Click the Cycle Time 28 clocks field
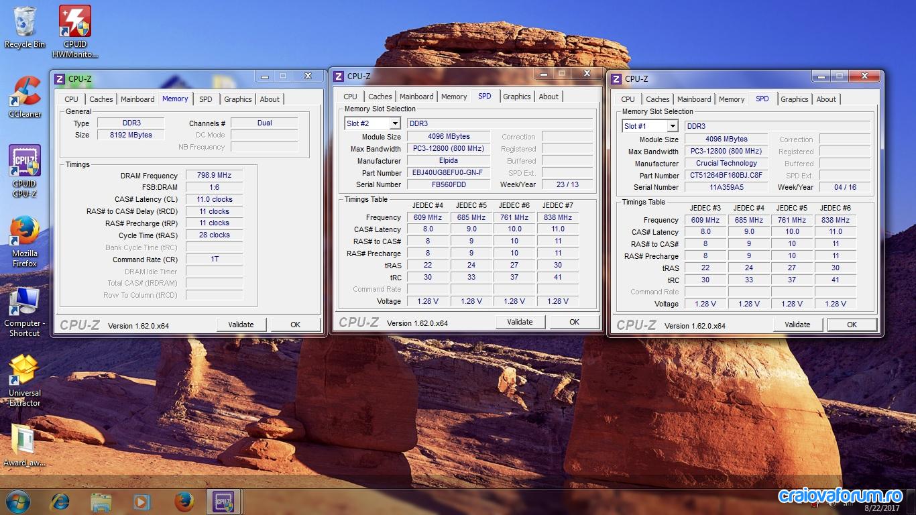The height and width of the screenshot is (515, 916). tap(214, 235)
